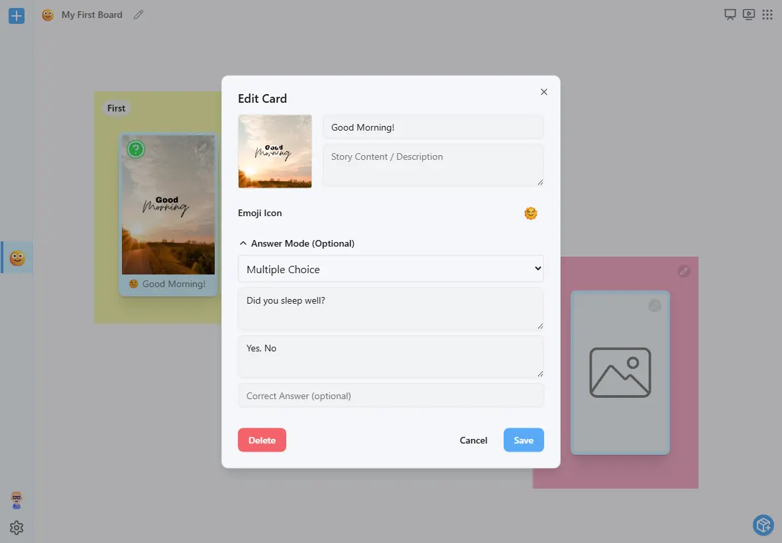Click edit pencil on Good Morning card

[203, 147]
